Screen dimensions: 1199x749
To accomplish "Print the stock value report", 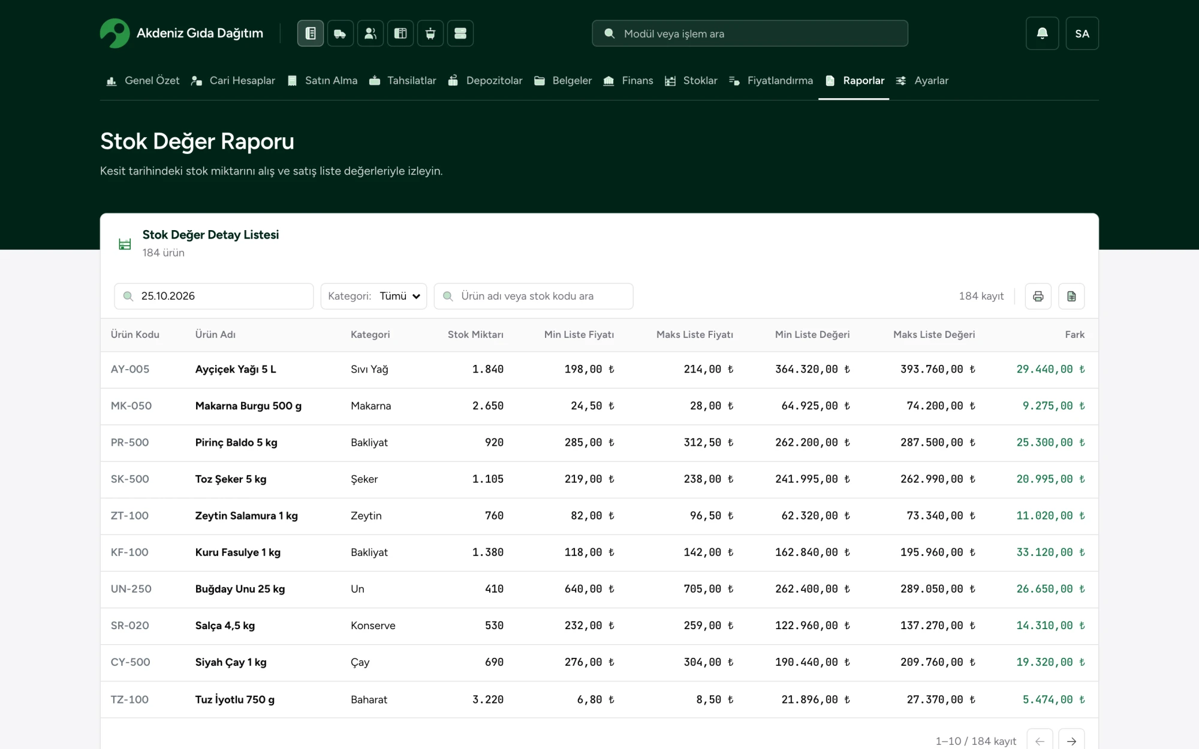I will [1038, 296].
